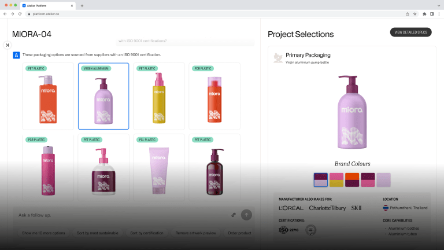
Task: Pick the orange and maroon brand colour swatch
Action: pos(352,180)
